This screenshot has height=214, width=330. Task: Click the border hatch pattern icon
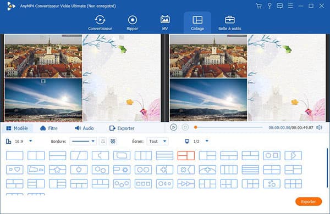tap(113, 142)
